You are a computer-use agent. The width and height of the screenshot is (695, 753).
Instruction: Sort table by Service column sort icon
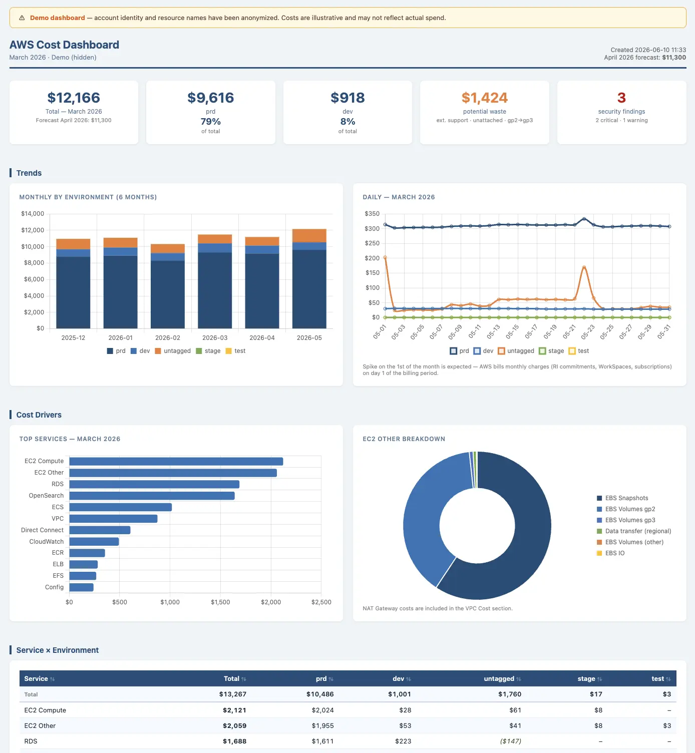click(x=52, y=679)
